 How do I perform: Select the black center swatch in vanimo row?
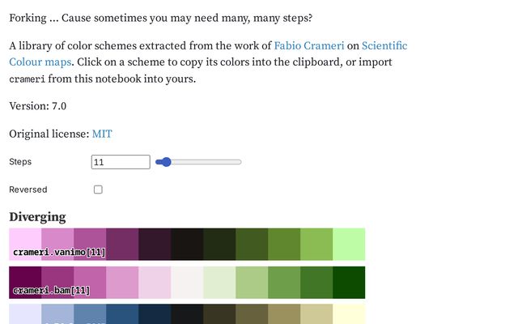187,241
